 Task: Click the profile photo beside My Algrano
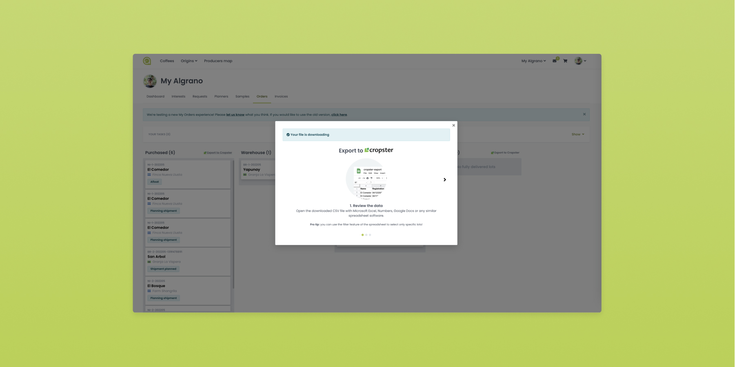click(150, 81)
